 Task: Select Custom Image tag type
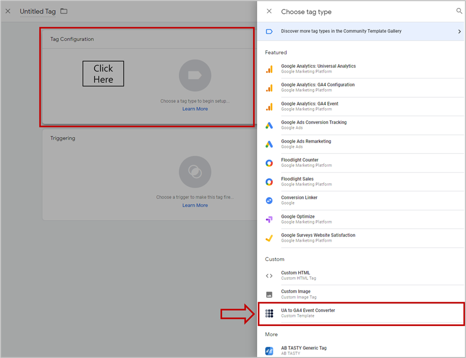point(360,294)
